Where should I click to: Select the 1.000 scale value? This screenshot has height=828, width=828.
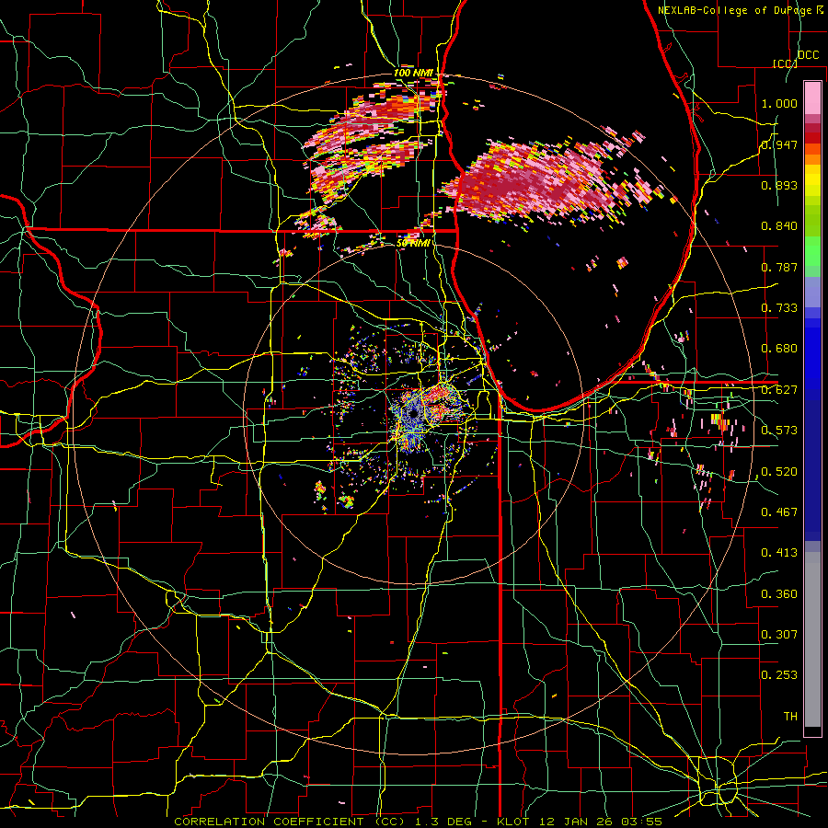coord(779,103)
